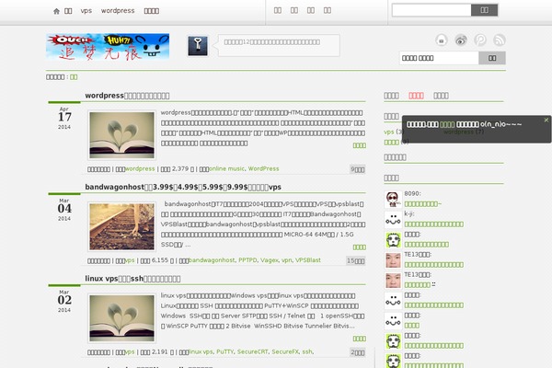Open the comment link under 8090

coord(422,204)
